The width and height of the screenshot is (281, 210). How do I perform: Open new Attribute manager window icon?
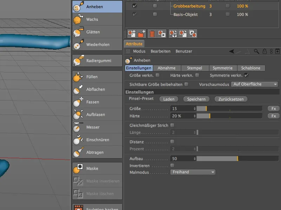[277, 51]
